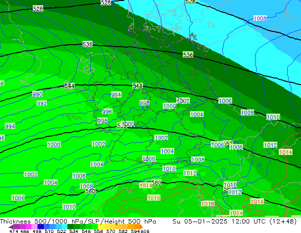The image size is (301, 233).
Task: Click the 996 isobar label over France
Action: click(107, 112)
